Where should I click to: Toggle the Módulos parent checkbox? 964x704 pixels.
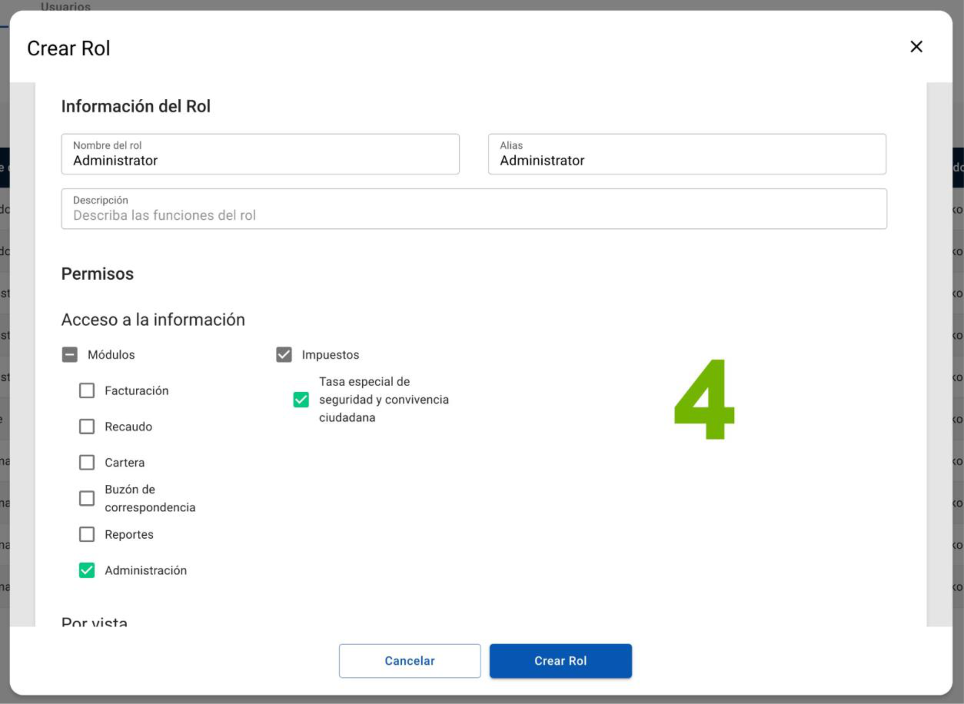(70, 355)
